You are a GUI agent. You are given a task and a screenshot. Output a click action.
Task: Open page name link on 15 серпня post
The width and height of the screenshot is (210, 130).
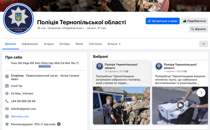tap(121, 66)
